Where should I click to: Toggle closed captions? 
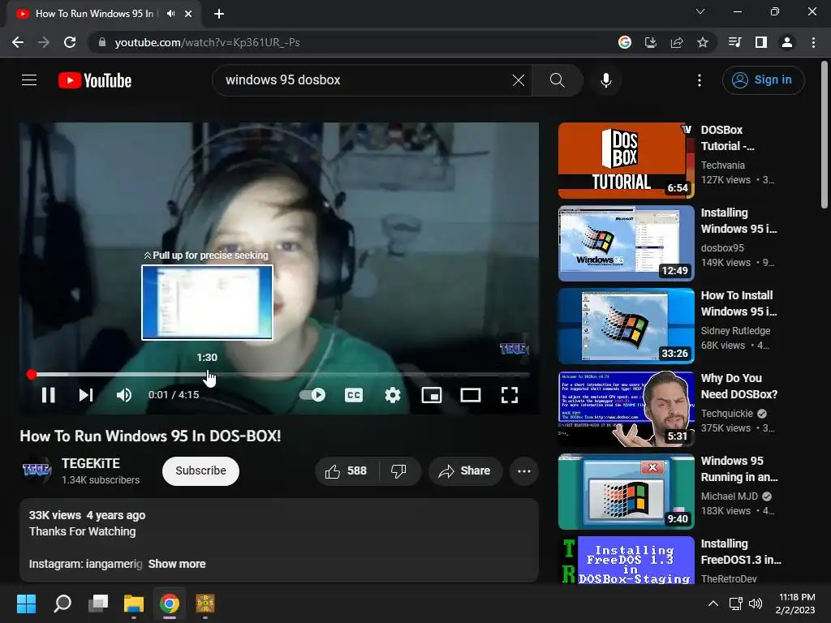click(x=354, y=395)
